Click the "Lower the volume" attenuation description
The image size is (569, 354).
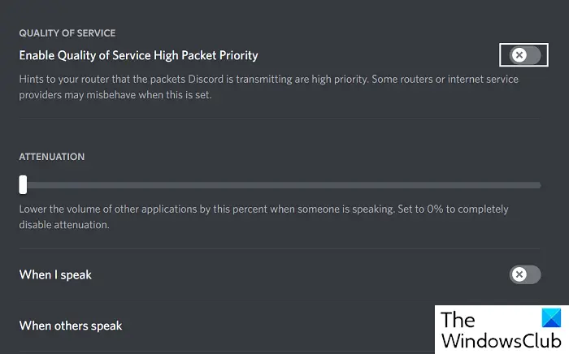pos(264,217)
